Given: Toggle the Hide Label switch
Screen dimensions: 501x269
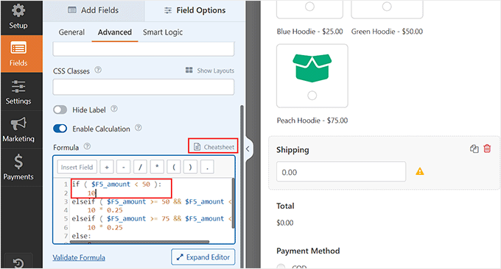Looking at the screenshot, I should (x=60, y=110).
